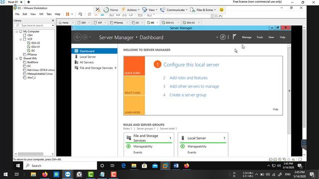Select the QUICK START tile

pyautogui.click(x=134, y=66)
